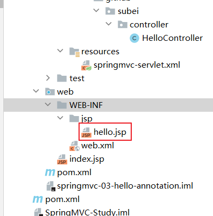This screenshot has width=213, height=216.
Task: Collapse the web folder node
Action: coord(36,91)
